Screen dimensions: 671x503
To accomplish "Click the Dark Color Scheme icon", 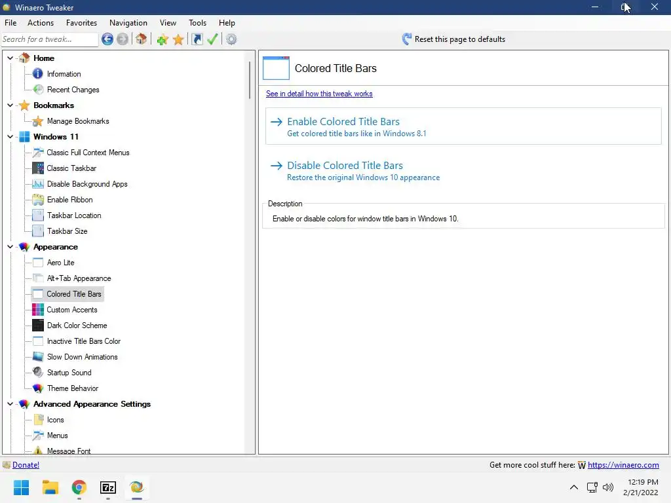I will point(38,325).
